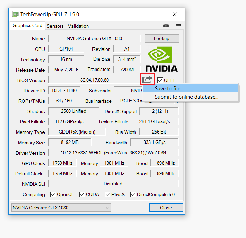Click the GPU Clock row Boost value
Viewport: 246px width, 238px height.
coord(165,163)
